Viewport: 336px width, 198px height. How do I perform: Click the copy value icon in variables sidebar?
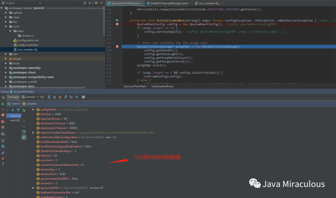tap(24, 132)
